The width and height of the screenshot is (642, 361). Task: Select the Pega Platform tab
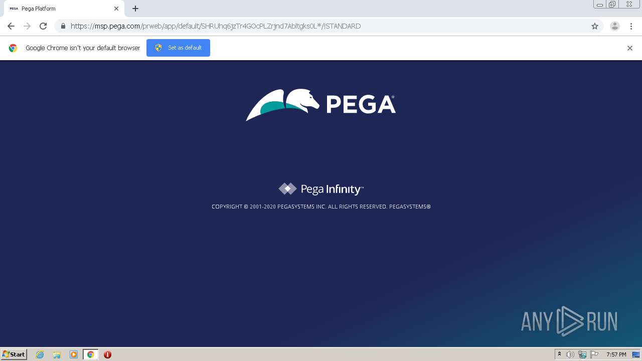(65, 9)
